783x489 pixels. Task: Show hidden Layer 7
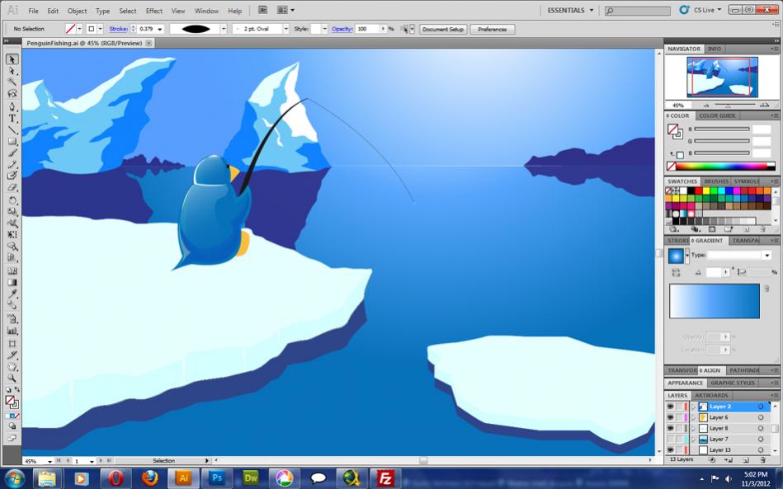click(670, 439)
